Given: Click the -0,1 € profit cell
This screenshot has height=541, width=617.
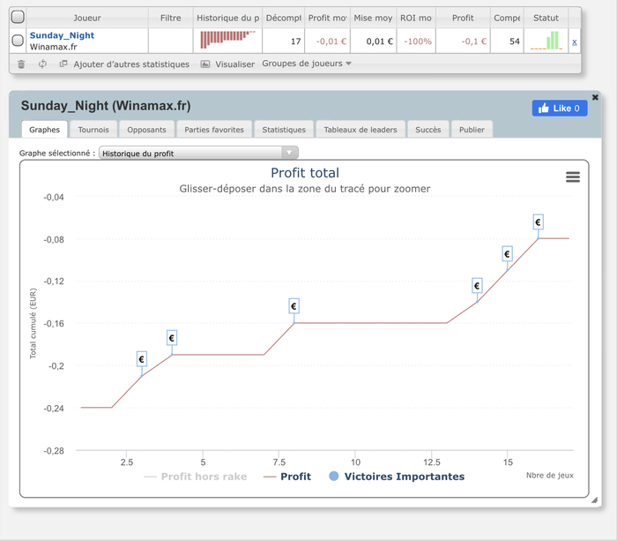Looking at the screenshot, I should coord(463,41).
